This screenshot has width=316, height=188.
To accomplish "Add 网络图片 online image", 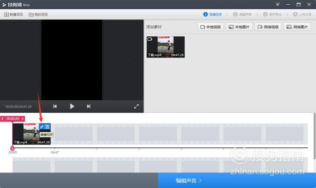I will pos(297,27).
